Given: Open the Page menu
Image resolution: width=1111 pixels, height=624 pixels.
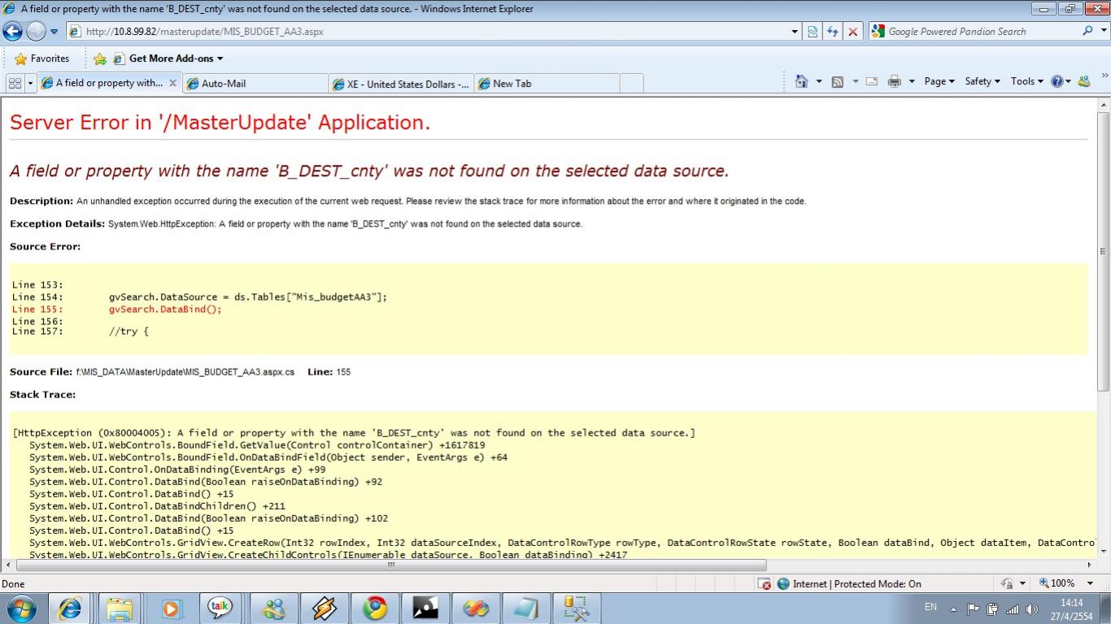Looking at the screenshot, I should pos(939,81).
